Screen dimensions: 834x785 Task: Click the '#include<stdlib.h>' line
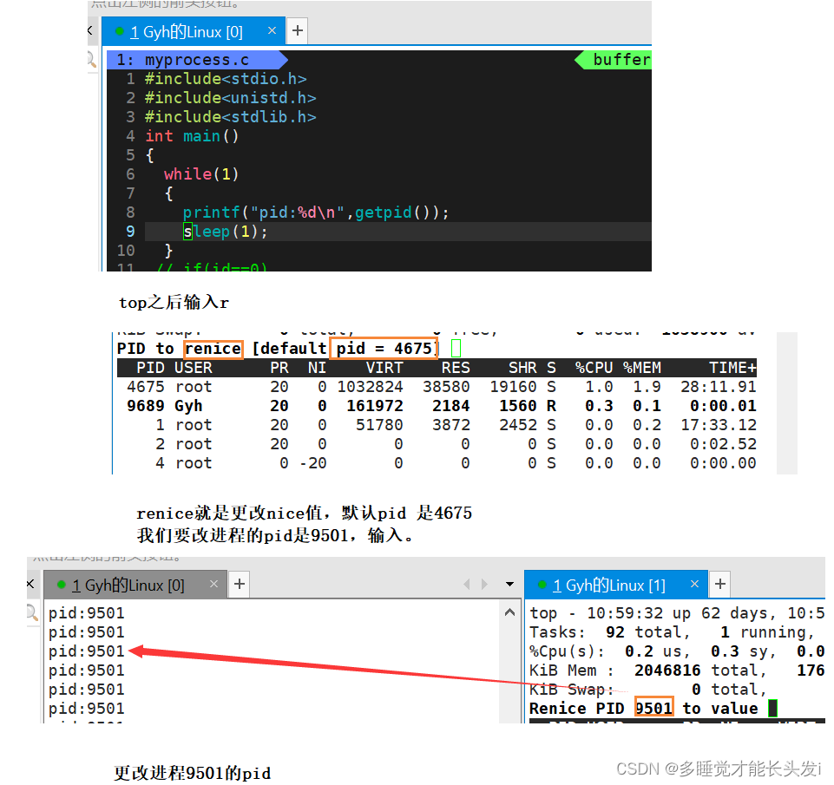pos(230,117)
